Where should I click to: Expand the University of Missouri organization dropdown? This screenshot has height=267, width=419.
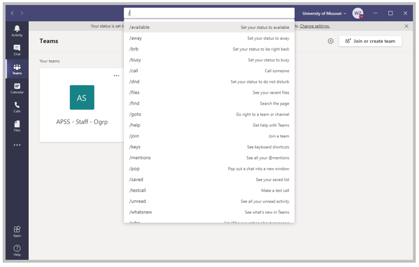pyautogui.click(x=324, y=14)
